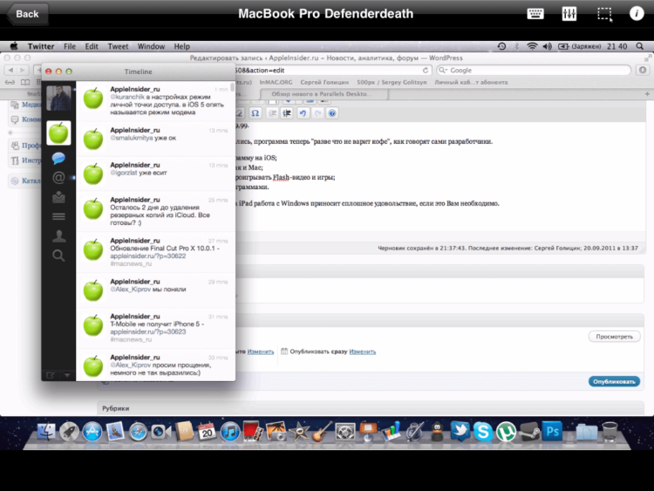Open the info icon in top bar

click(x=637, y=14)
